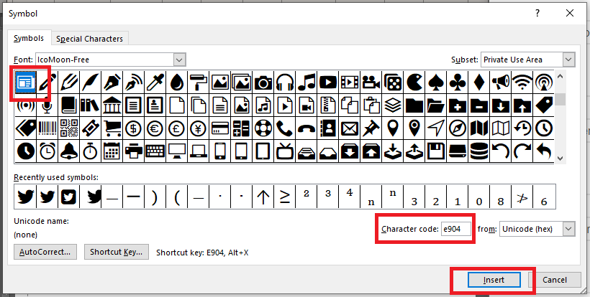
Task: Select the barcode symbol
Action: (x=47, y=128)
